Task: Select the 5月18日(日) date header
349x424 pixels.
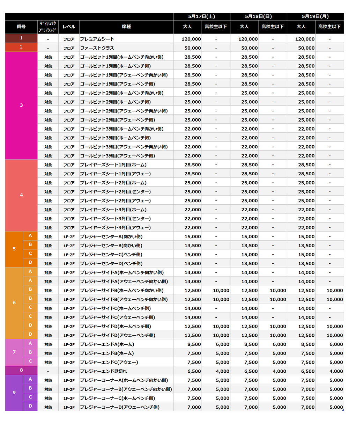Action: tap(258, 16)
